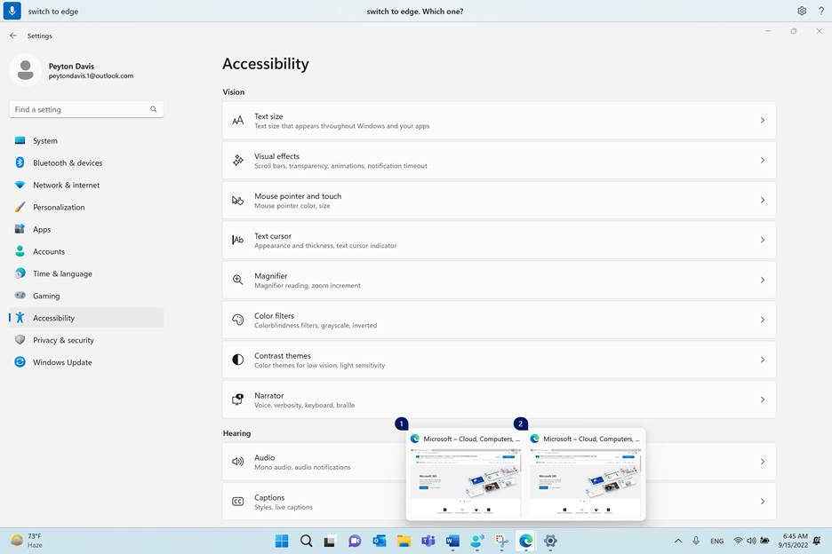This screenshot has width=832, height=554.
Task: Open Personalization from the Settings sidebar
Action: [60, 207]
